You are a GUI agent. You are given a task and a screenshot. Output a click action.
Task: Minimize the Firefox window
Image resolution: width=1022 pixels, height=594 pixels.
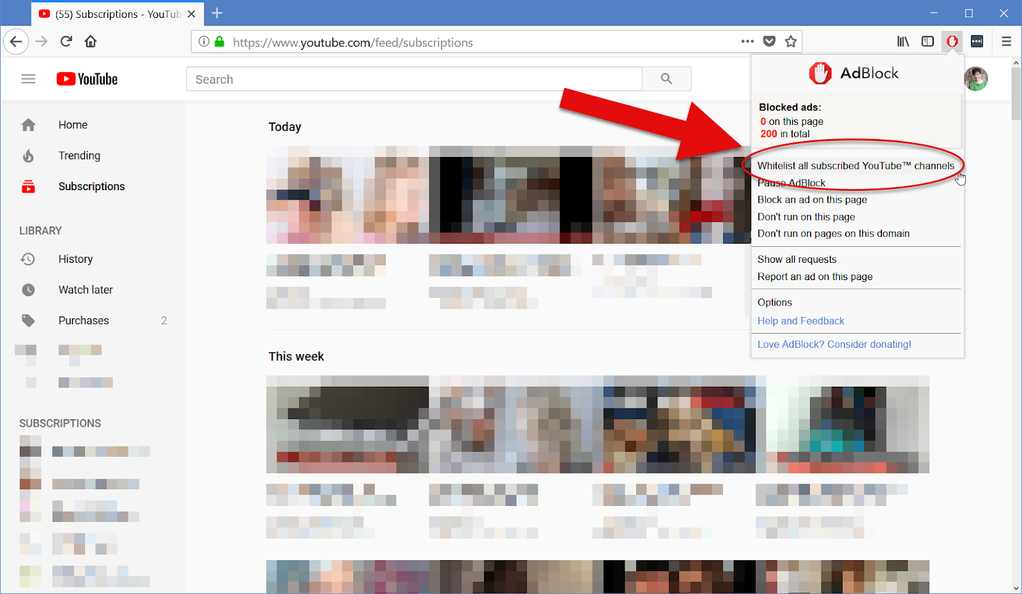(934, 13)
